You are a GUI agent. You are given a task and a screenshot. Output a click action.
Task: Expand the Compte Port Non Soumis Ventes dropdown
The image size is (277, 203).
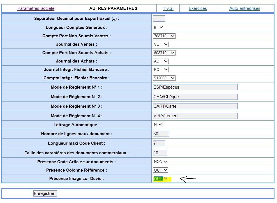tap(164, 36)
